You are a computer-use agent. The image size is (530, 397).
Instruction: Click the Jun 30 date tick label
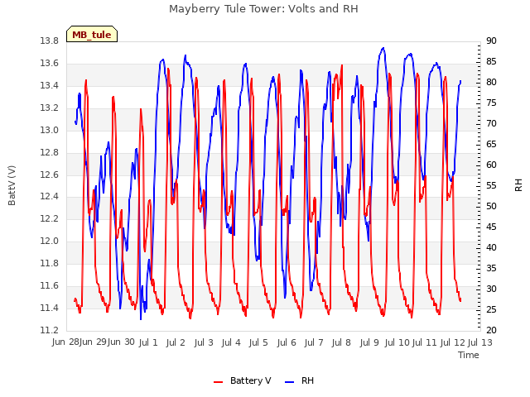(x=121, y=342)
